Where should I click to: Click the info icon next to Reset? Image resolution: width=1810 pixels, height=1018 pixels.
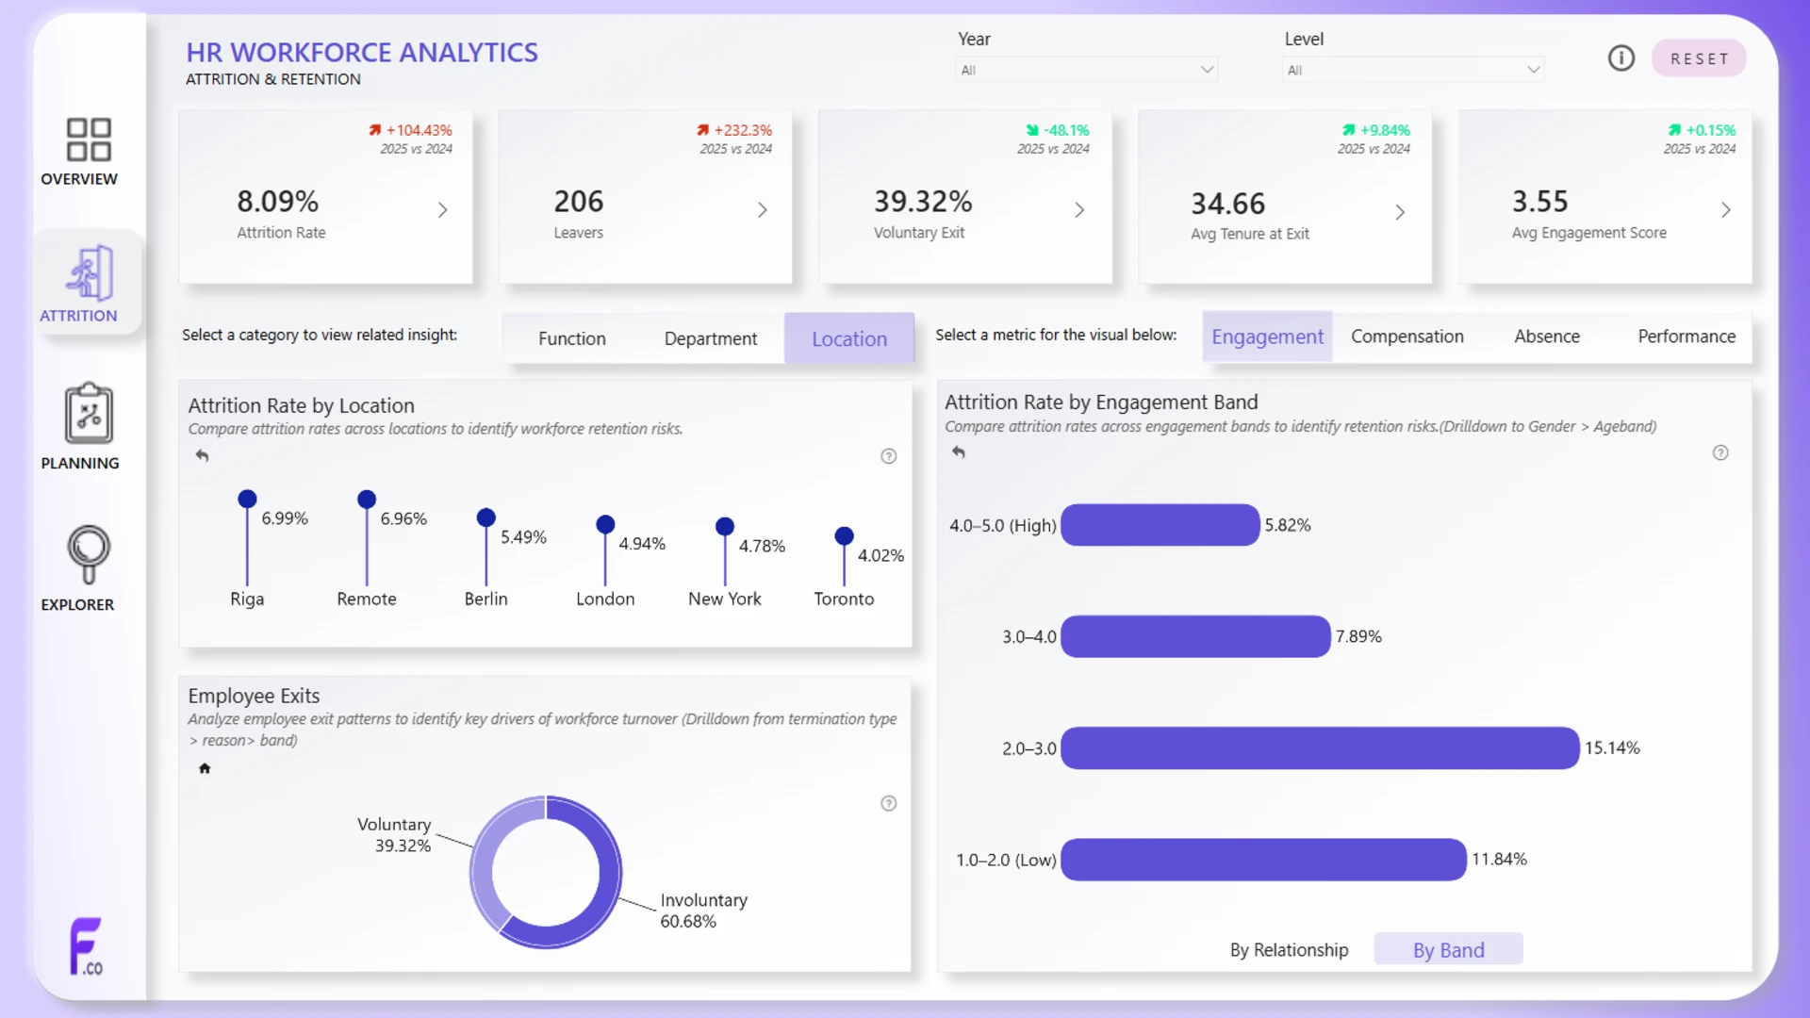[x=1621, y=58]
